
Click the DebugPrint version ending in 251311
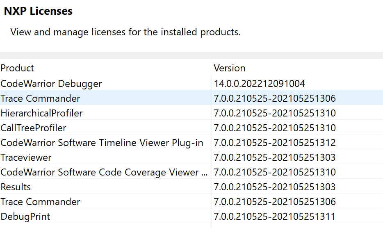pos(275,217)
